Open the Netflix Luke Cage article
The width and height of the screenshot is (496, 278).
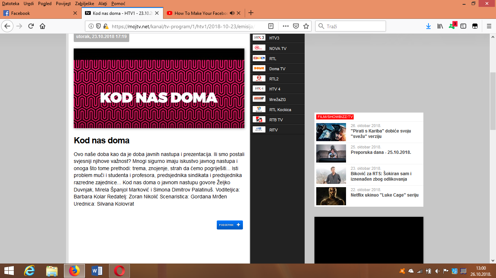(385, 195)
